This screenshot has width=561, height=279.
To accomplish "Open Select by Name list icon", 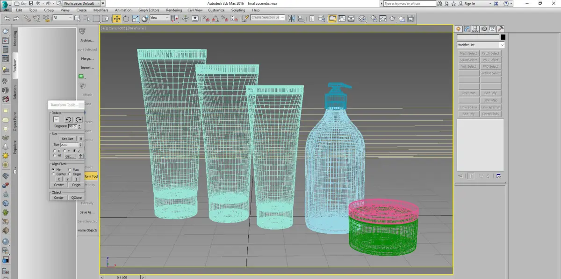I will (x=86, y=19).
